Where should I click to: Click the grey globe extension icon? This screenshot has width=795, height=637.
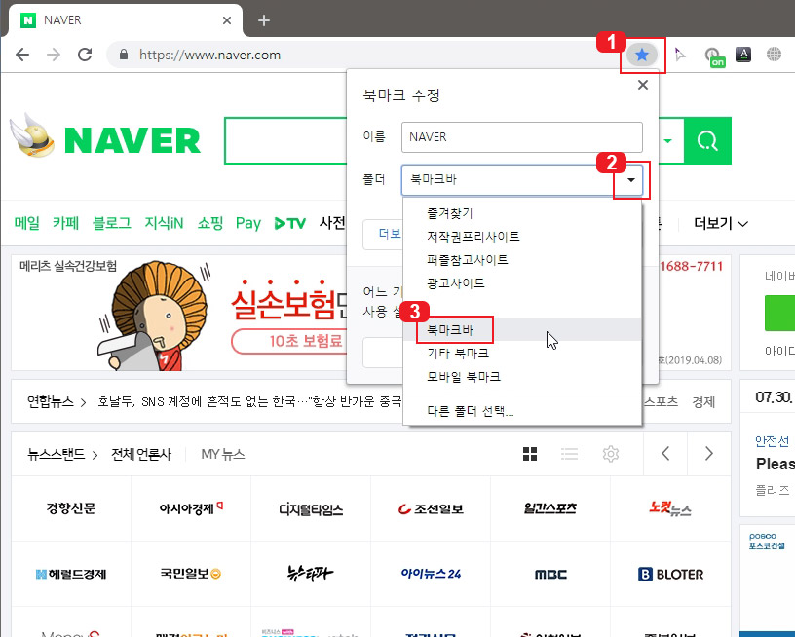tap(774, 54)
